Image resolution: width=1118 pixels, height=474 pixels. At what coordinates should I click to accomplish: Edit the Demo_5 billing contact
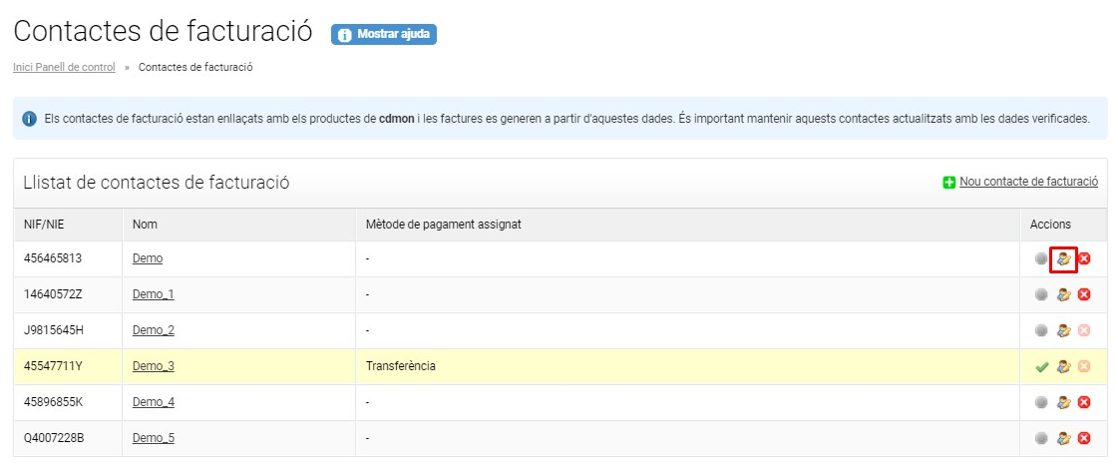coord(1063,438)
